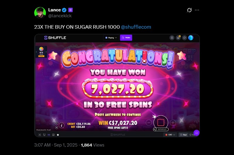234x155 pixels.
Task: Click the Shuffle user avatar
Action: click(x=191, y=38)
